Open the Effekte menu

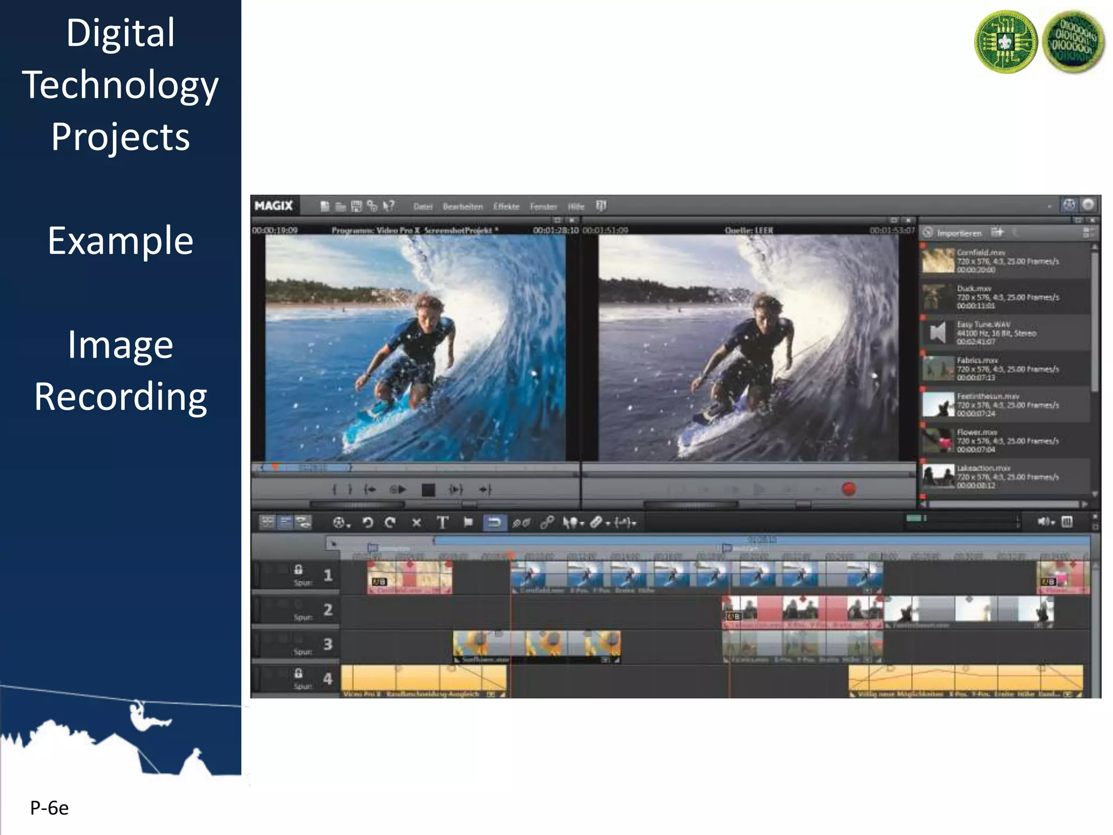click(x=506, y=207)
